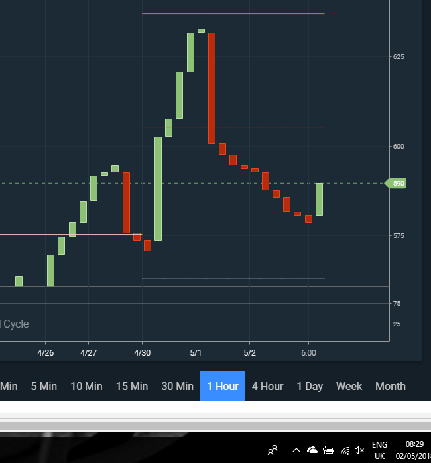Image resolution: width=431 pixels, height=463 pixels.
Task: Switch to the 30 Min timeframe
Action: [178, 386]
